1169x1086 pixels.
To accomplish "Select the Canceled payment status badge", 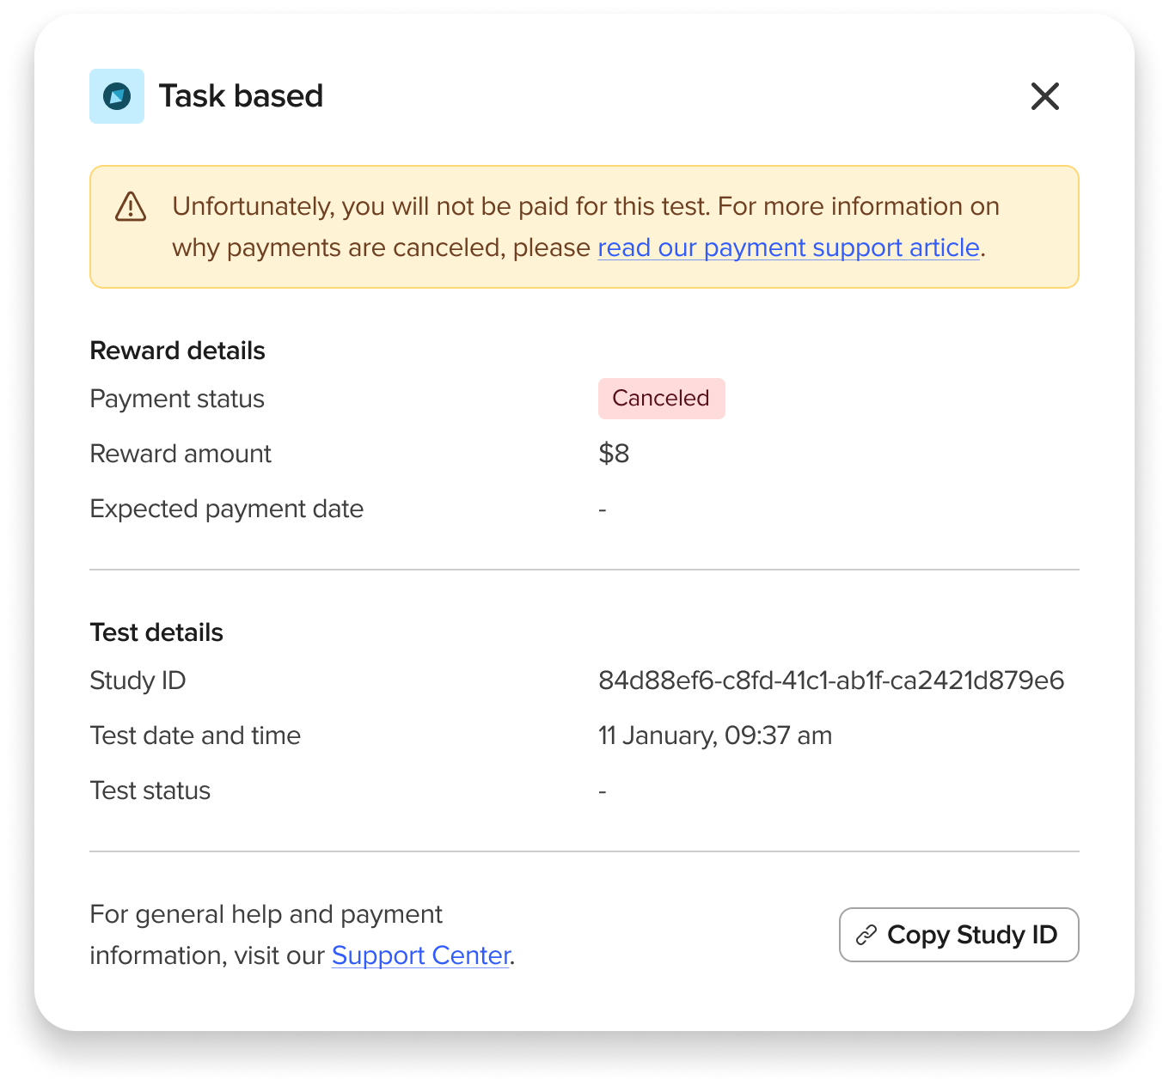I will click(661, 398).
